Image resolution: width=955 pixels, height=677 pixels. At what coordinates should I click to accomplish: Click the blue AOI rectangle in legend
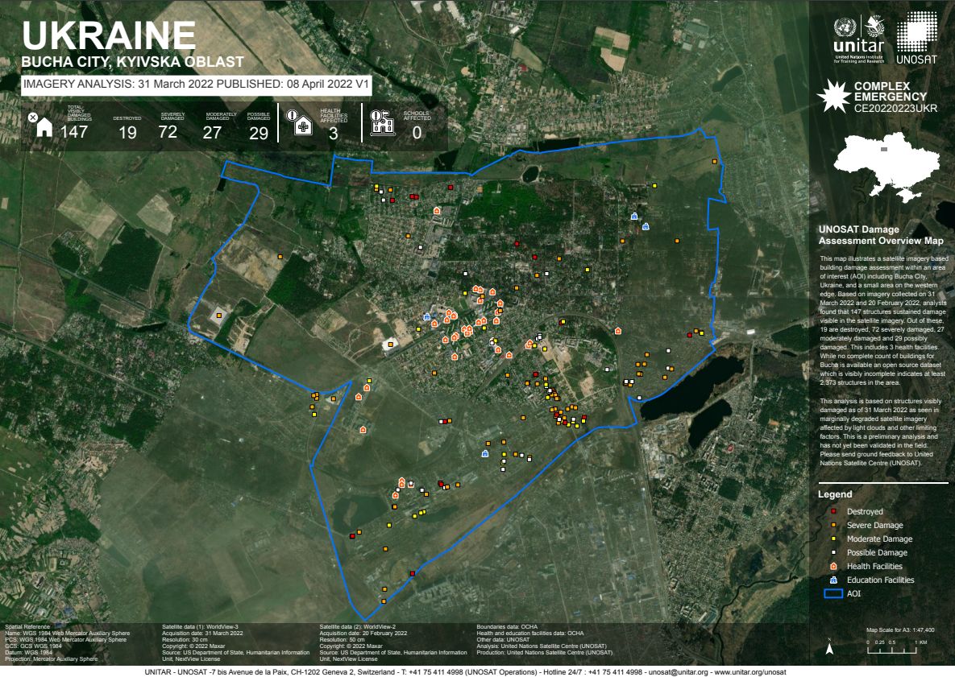(833, 594)
